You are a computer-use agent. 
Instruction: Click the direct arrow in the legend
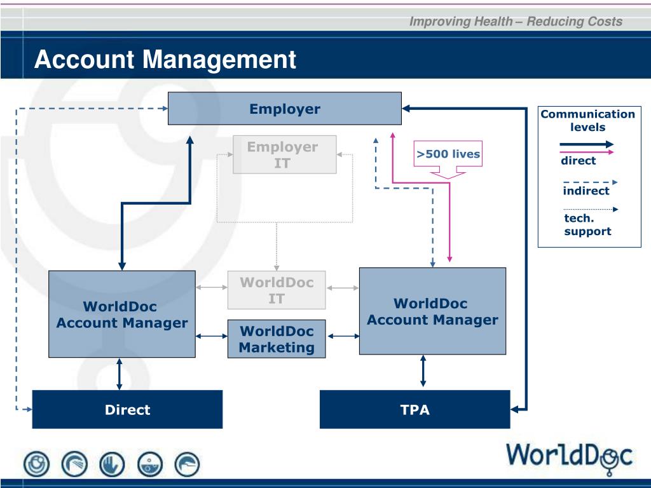(x=586, y=145)
